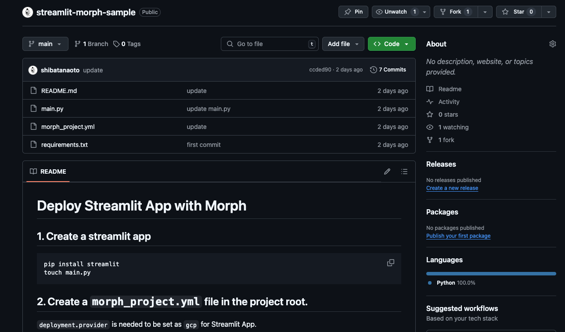Open the Activity link in About

pyautogui.click(x=449, y=102)
